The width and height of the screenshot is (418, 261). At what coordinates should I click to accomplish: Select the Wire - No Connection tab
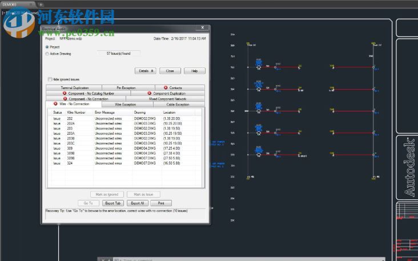pos(74,104)
